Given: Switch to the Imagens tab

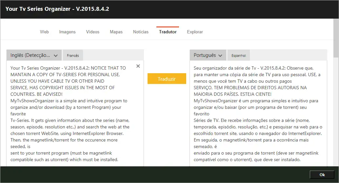Looking at the screenshot, I should (68, 32).
